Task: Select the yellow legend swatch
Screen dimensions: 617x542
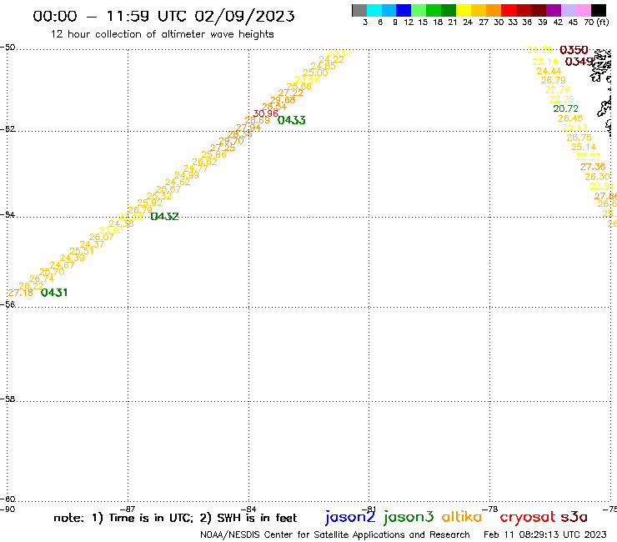Action: pyautogui.click(x=463, y=10)
